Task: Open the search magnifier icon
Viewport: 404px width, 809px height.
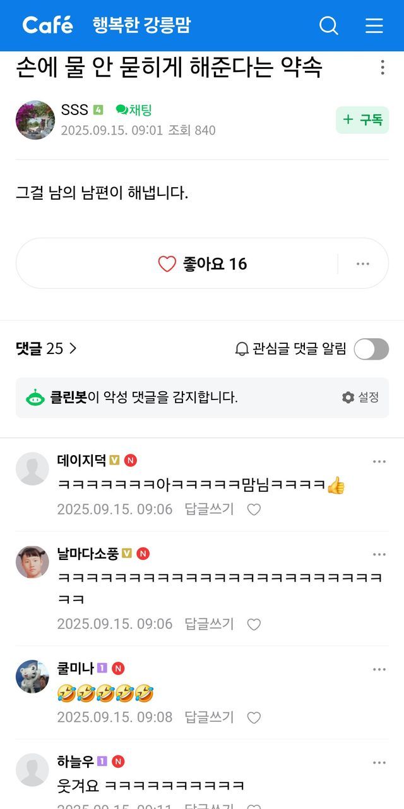Action: point(329,25)
